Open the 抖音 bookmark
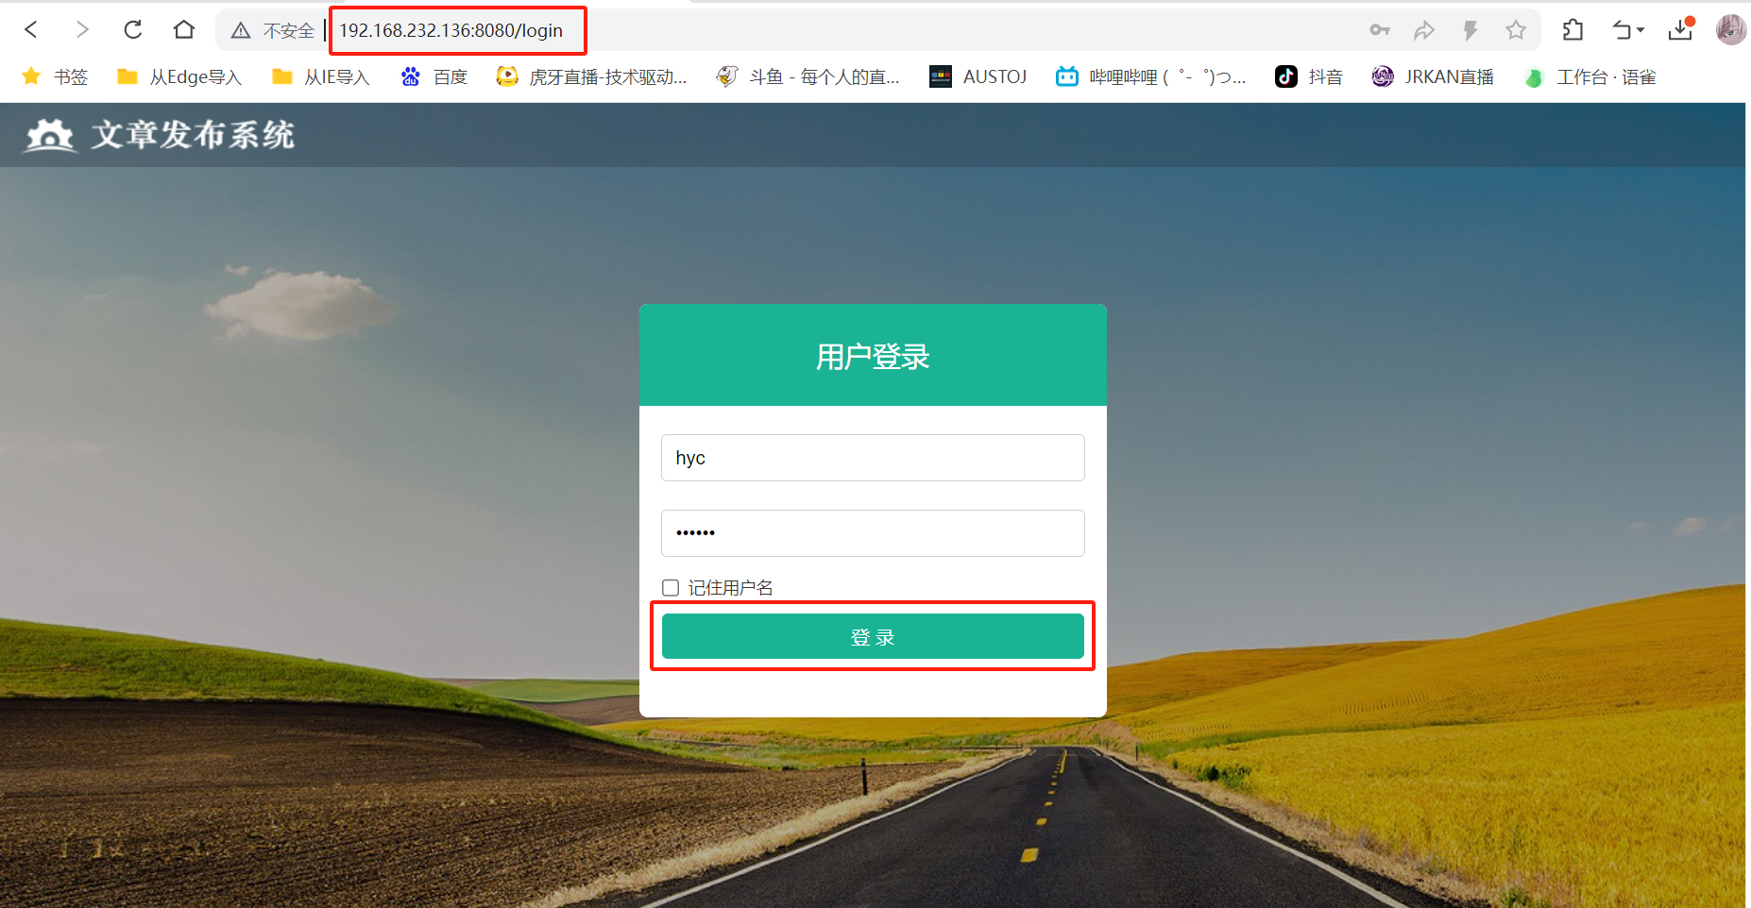Screen dimensions: 1751x908 point(1309,76)
